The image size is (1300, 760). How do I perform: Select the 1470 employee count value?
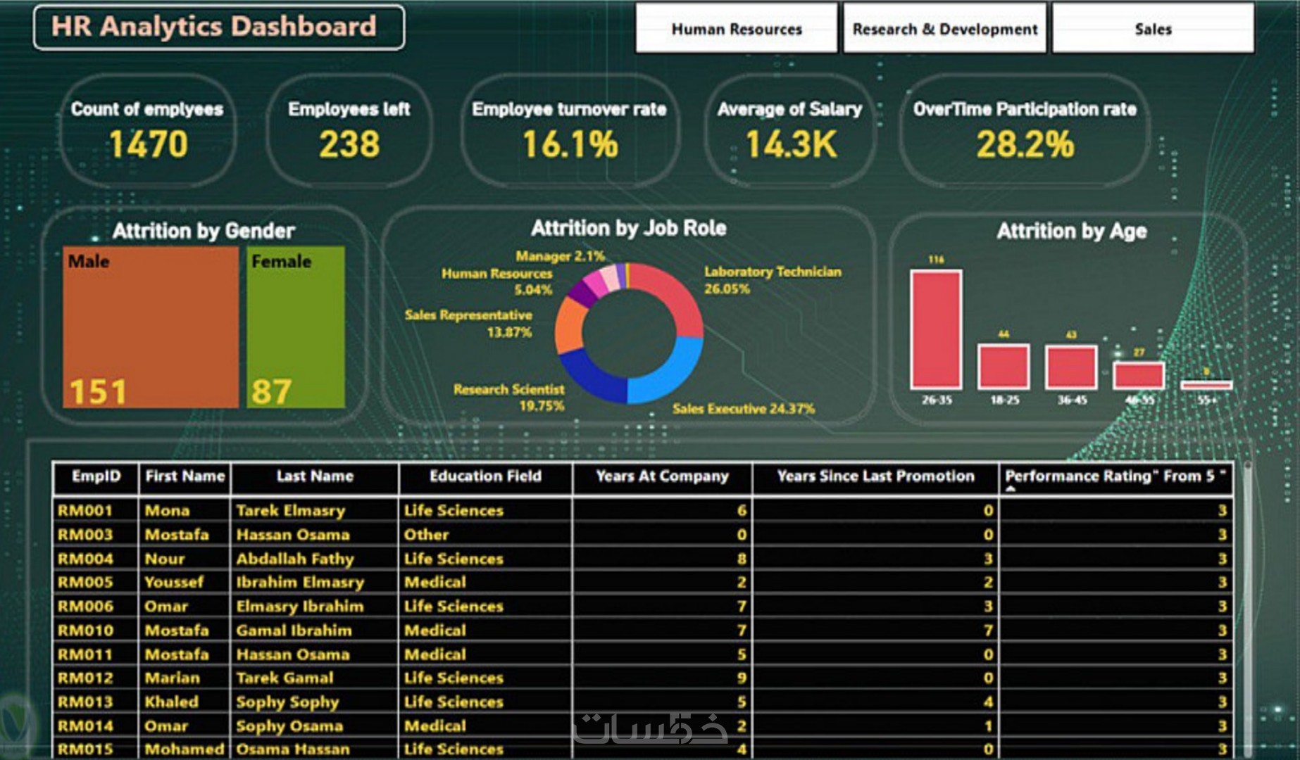click(149, 144)
